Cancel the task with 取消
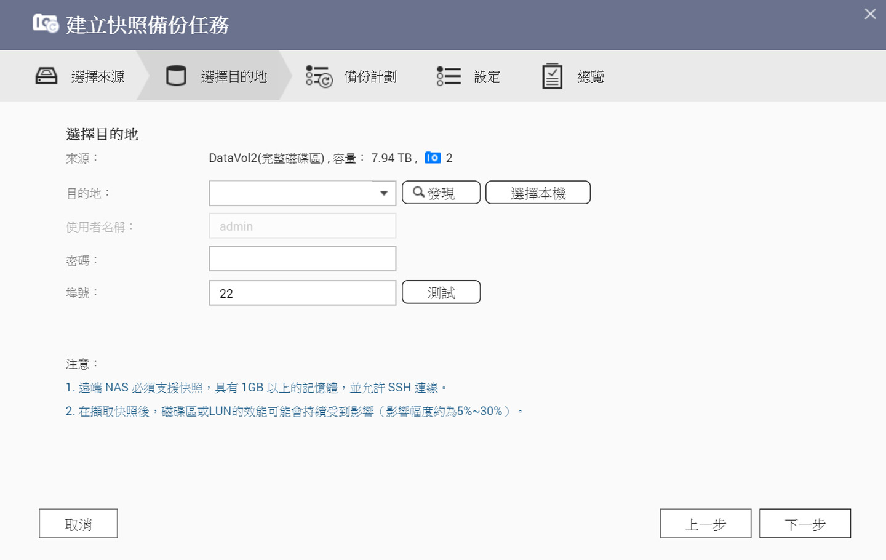 (x=78, y=524)
